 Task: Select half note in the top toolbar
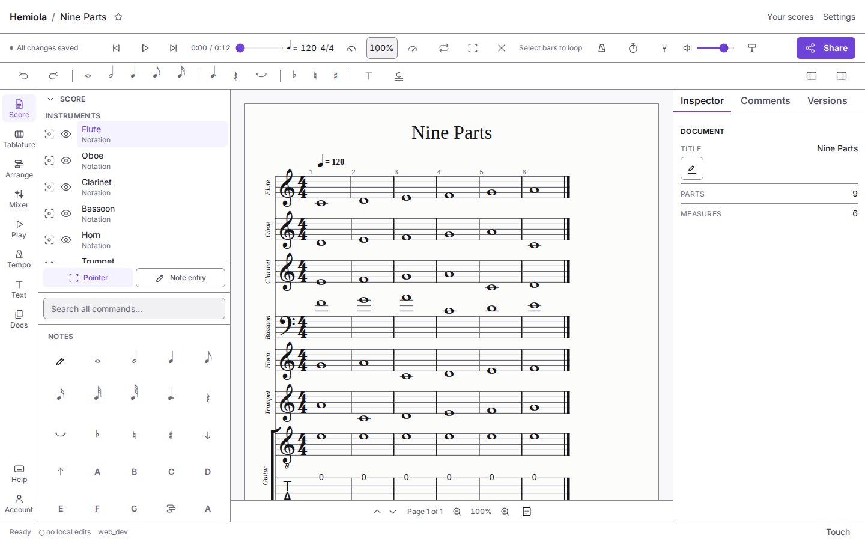111,73
